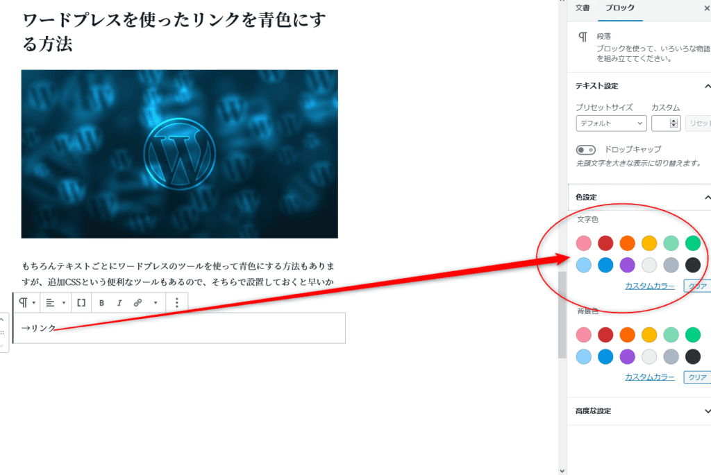Click the 背景色 section label
The image size is (711, 475).
587,311
